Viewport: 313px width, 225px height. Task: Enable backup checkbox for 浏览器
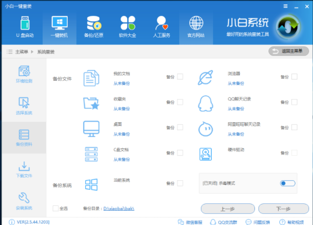(294, 77)
